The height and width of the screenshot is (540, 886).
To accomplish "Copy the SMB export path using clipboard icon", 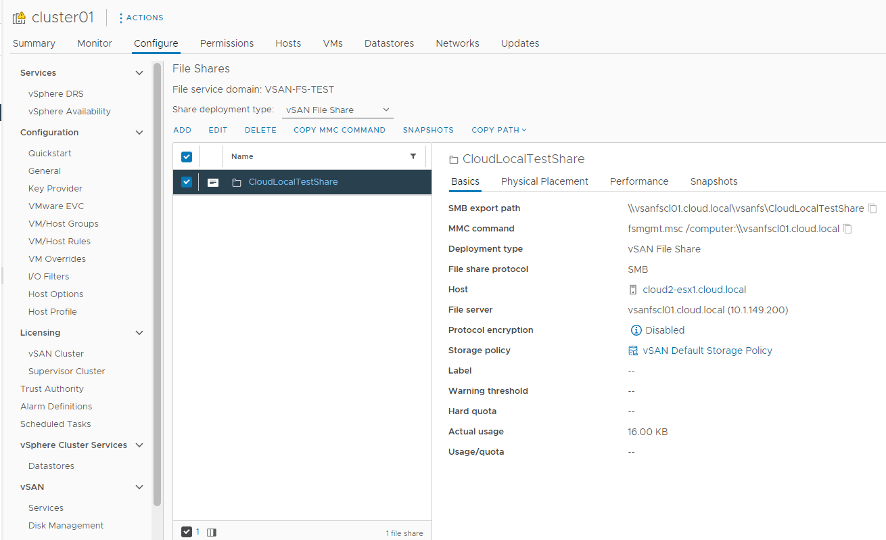I will click(872, 208).
